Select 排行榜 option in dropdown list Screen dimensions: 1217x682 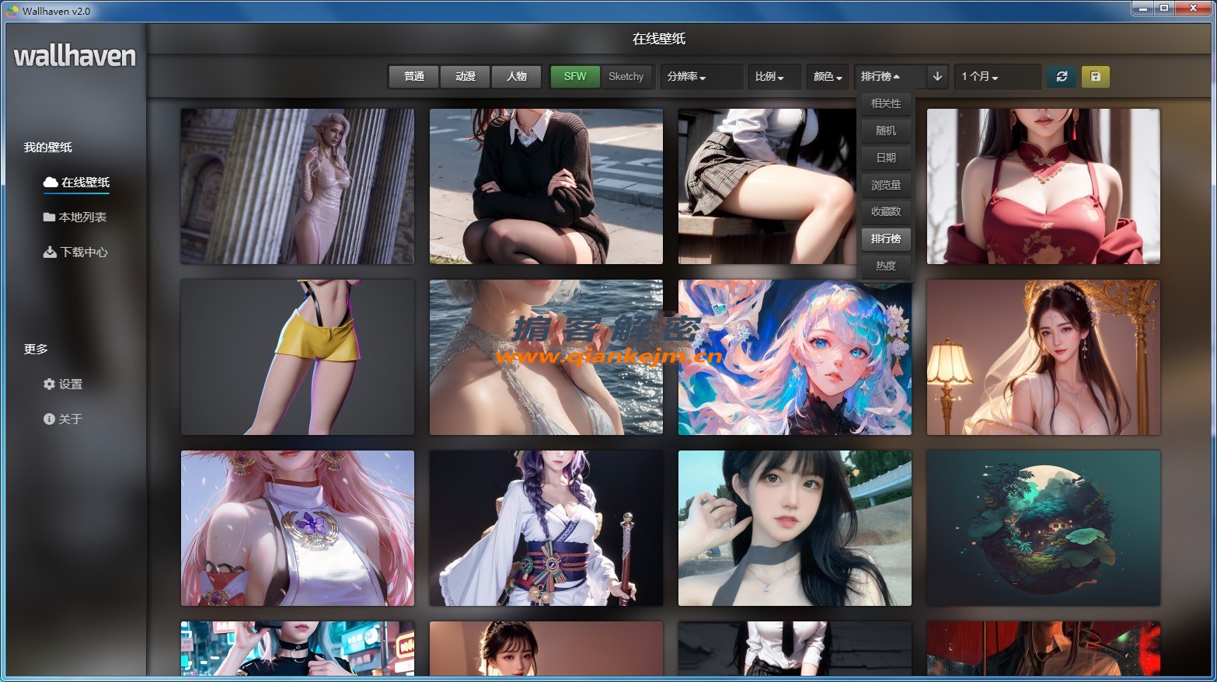click(x=886, y=238)
